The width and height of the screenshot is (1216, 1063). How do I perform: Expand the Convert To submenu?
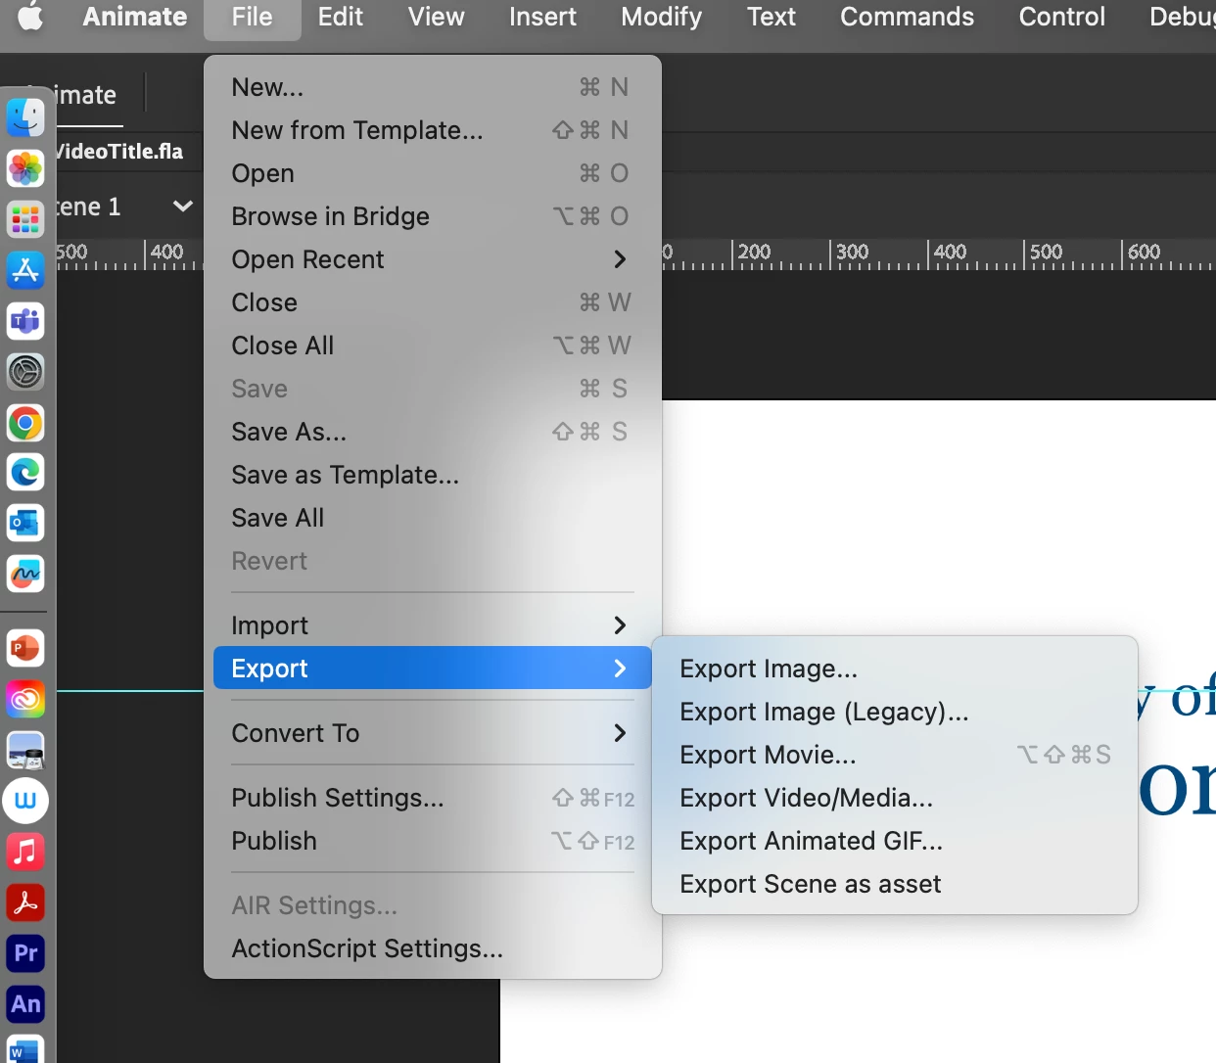pyautogui.click(x=432, y=733)
